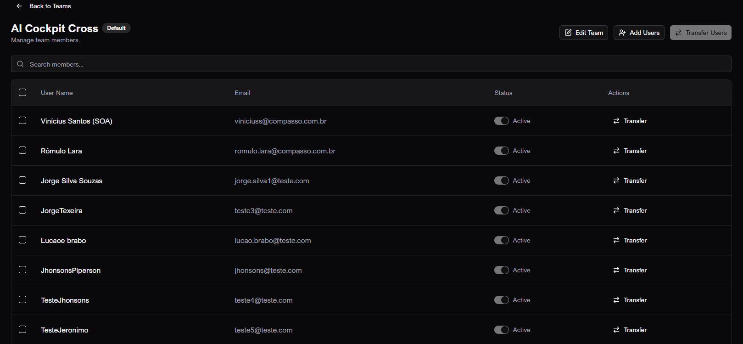Check the select-all checkbox in table header
The height and width of the screenshot is (344, 743).
coord(22,92)
